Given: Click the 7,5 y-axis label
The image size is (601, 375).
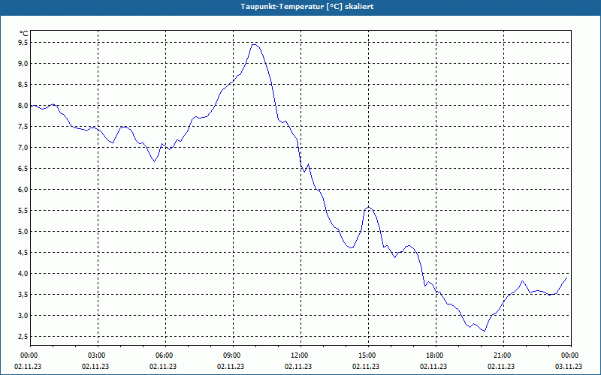Looking at the screenshot, I should tap(23, 127).
